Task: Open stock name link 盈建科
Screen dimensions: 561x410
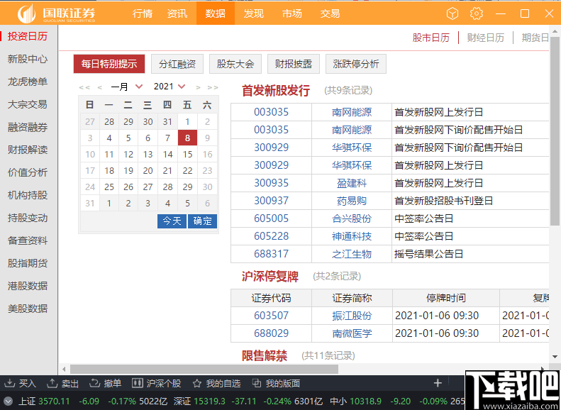Action: tap(352, 183)
